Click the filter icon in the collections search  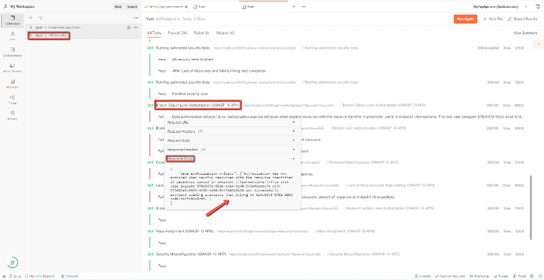coord(40,18)
